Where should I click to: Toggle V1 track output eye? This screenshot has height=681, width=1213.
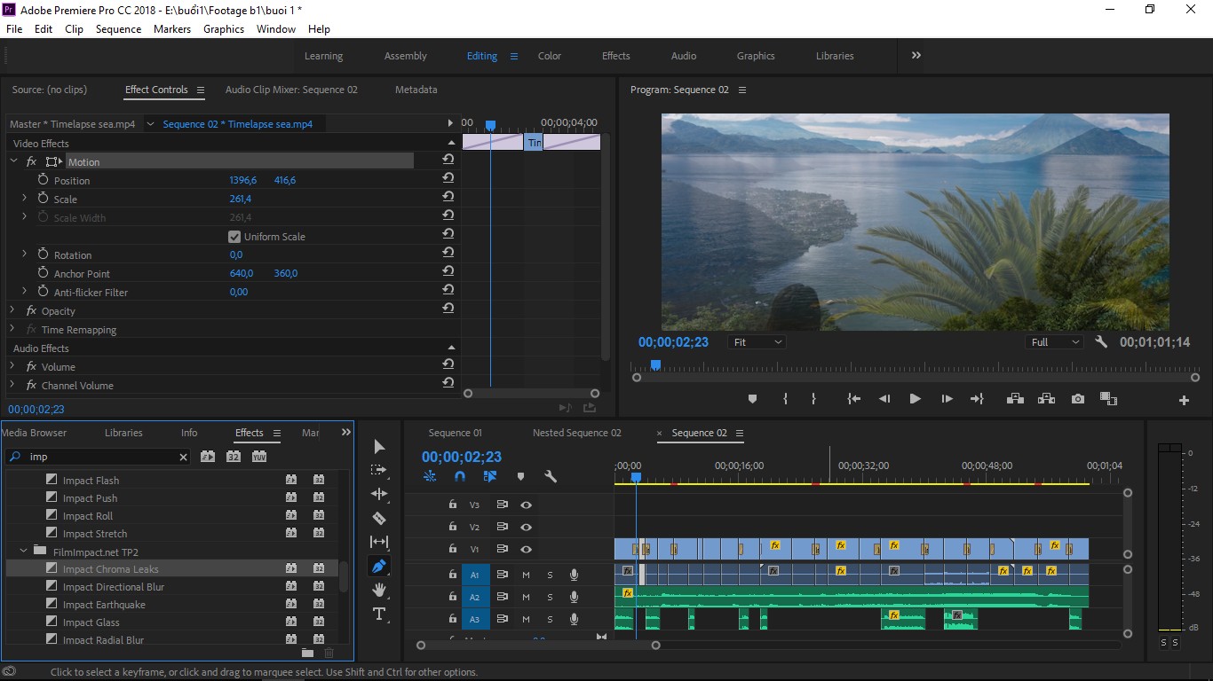coord(527,549)
